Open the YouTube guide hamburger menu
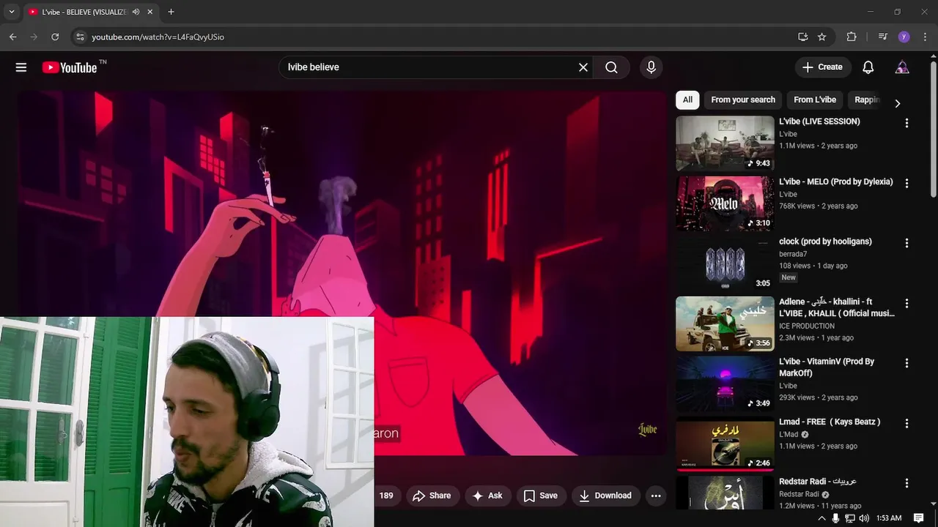This screenshot has width=938, height=527. [x=21, y=67]
